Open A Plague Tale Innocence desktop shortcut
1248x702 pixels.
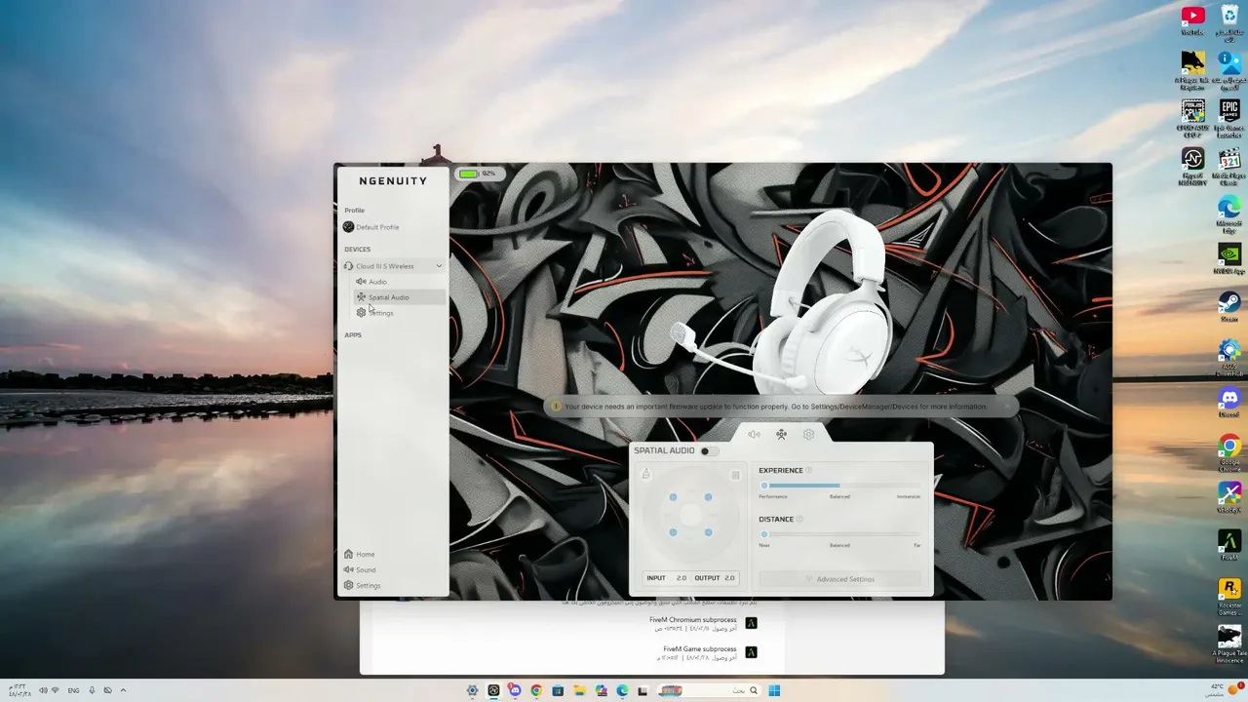click(x=1229, y=643)
